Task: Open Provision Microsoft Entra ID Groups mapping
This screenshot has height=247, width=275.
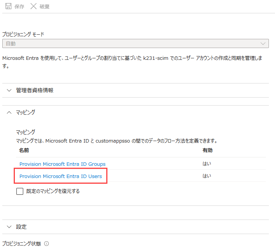Action: [x=62, y=164]
